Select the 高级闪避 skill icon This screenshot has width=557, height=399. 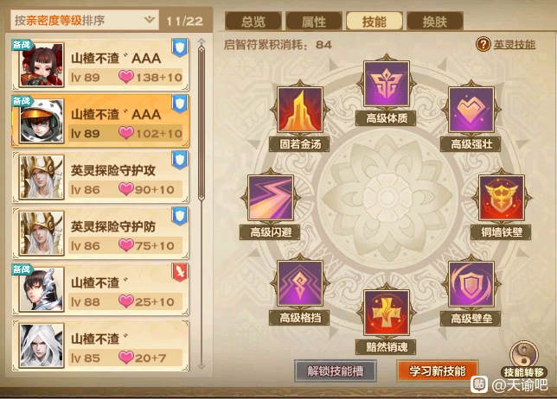271,198
